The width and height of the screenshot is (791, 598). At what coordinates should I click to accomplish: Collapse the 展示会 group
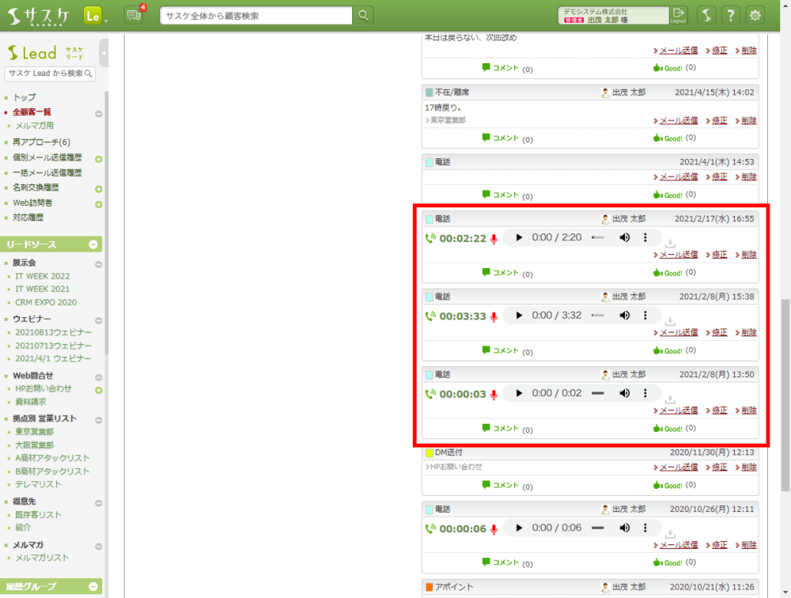[x=99, y=264]
